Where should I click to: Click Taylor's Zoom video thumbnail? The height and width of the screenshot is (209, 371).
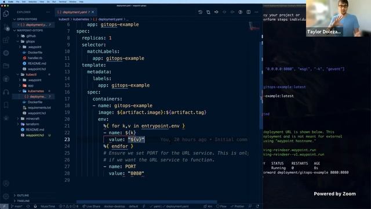pyautogui.click(x=338, y=18)
